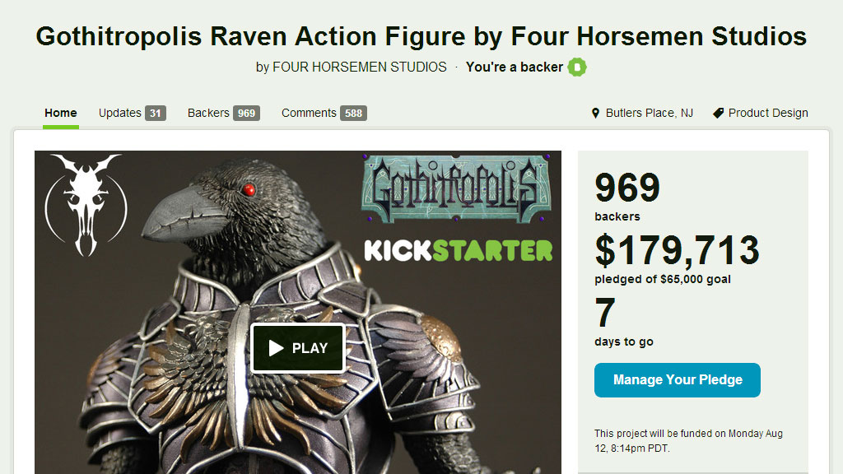The width and height of the screenshot is (843, 474).
Task: Click the 31 updates count badge
Action: click(x=156, y=114)
